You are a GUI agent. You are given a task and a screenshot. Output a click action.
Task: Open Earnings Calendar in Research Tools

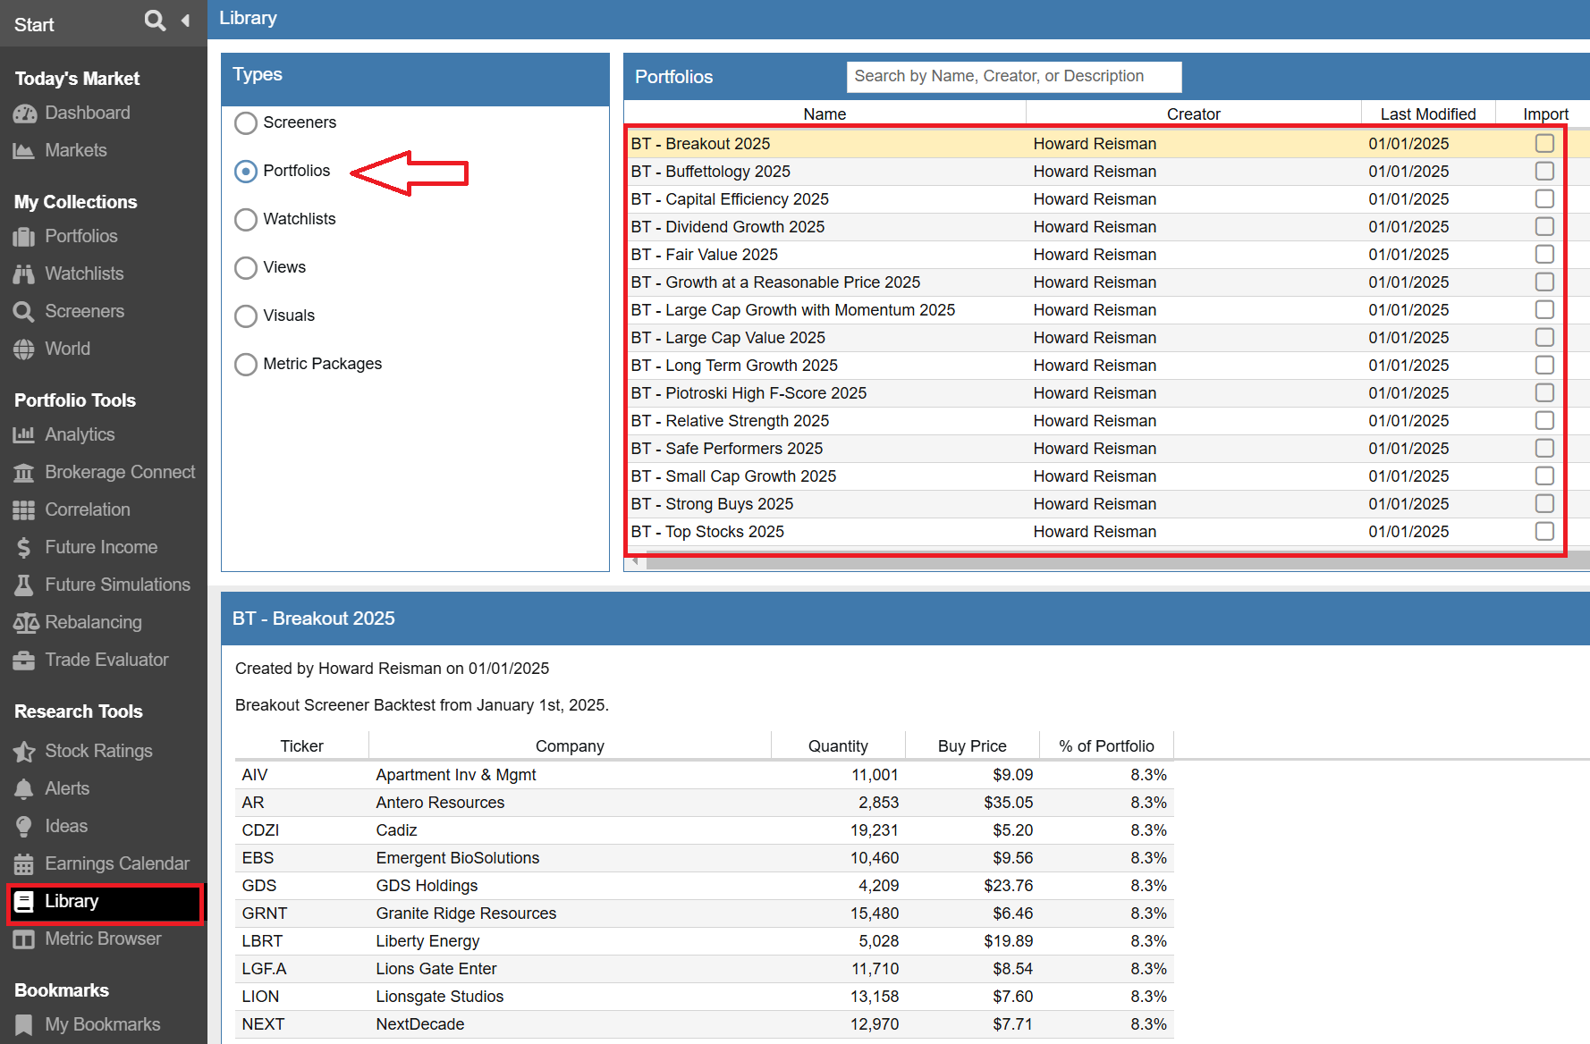click(x=117, y=864)
